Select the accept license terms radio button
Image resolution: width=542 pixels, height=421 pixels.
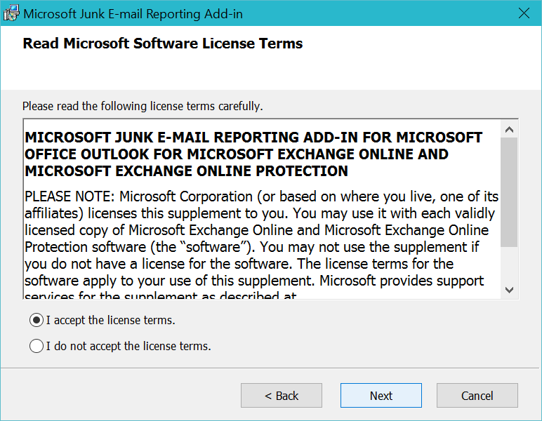click(37, 320)
